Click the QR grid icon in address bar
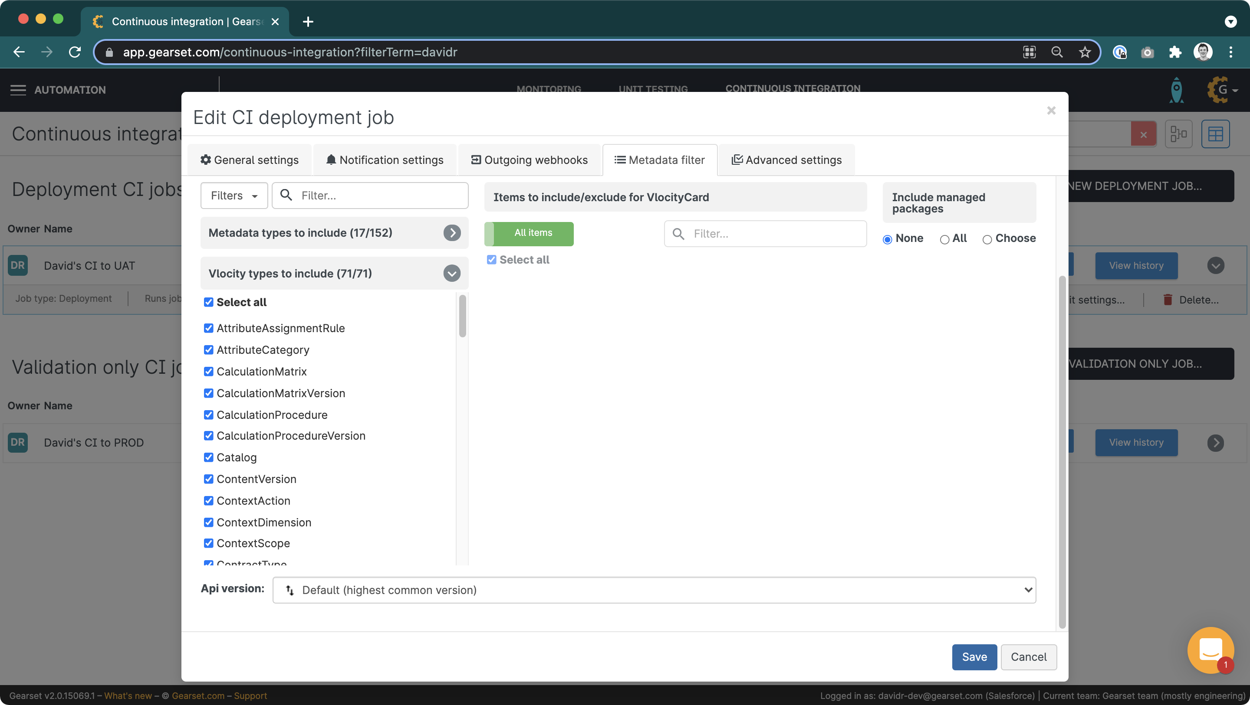Screen dimensions: 1250x705 (1029, 52)
